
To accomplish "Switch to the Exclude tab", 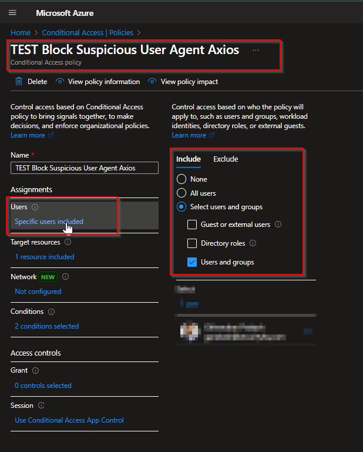I will [x=226, y=159].
